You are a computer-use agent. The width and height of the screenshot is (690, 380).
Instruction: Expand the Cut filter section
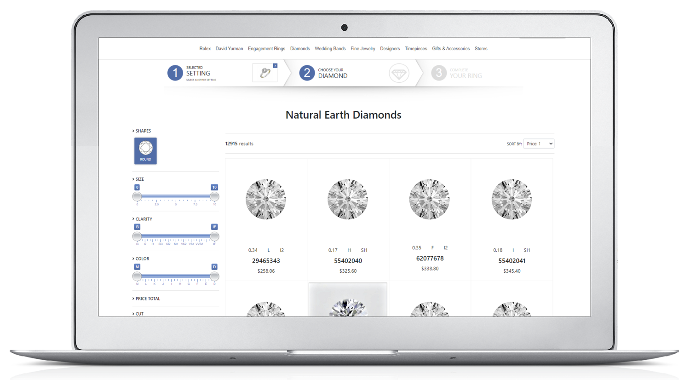click(138, 314)
